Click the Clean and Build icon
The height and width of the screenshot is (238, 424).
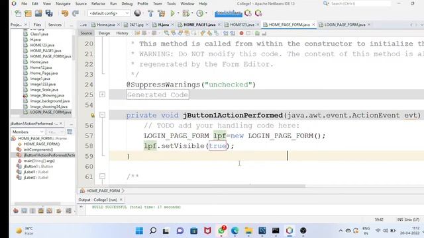[162, 13]
